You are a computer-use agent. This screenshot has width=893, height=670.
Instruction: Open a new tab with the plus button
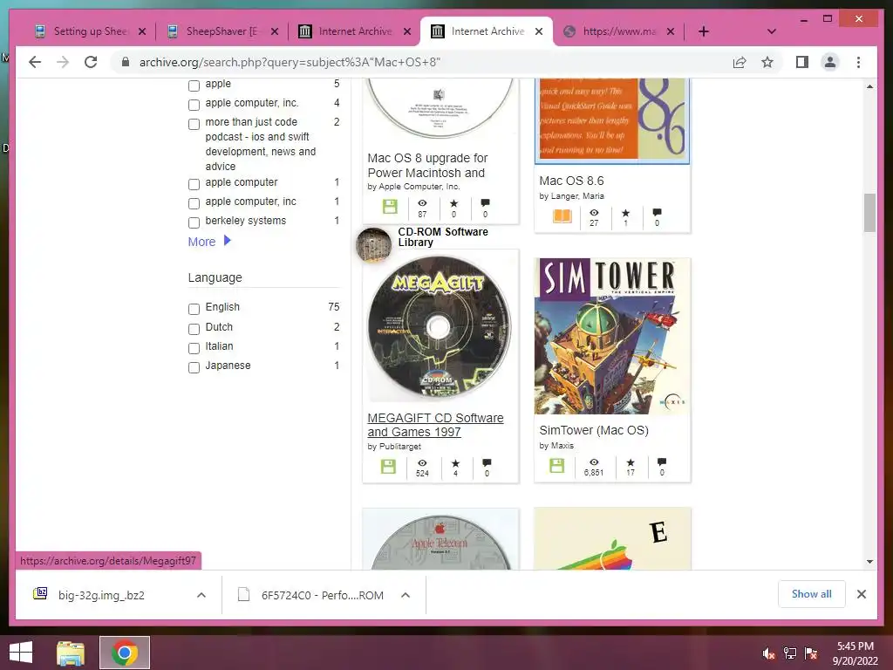pyautogui.click(x=704, y=31)
